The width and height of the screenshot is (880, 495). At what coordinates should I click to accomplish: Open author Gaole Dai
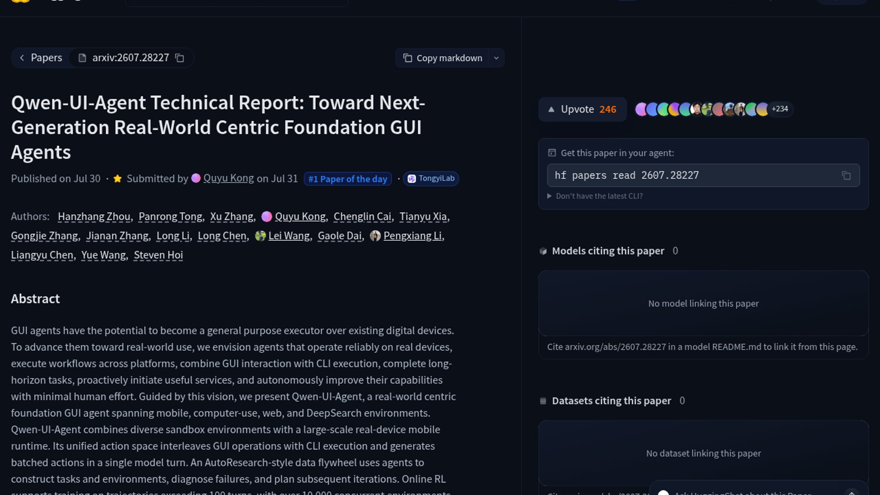tap(340, 236)
